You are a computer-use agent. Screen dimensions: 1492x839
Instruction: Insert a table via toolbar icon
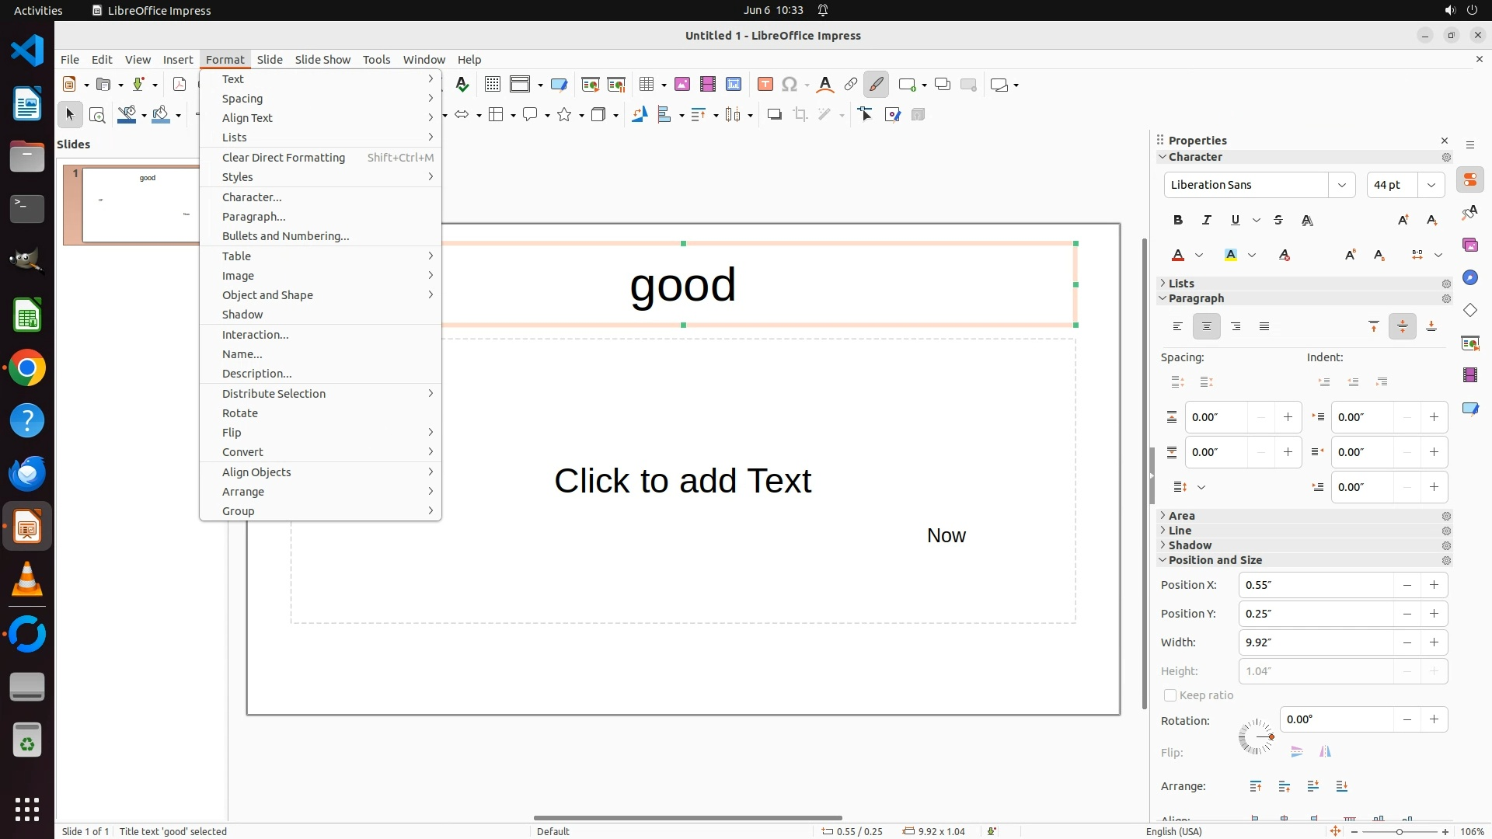click(646, 85)
